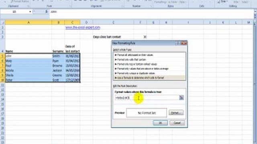257x144 pixels.
Task: Cancel the New Formatting Rule dialog
Action: pos(177,123)
